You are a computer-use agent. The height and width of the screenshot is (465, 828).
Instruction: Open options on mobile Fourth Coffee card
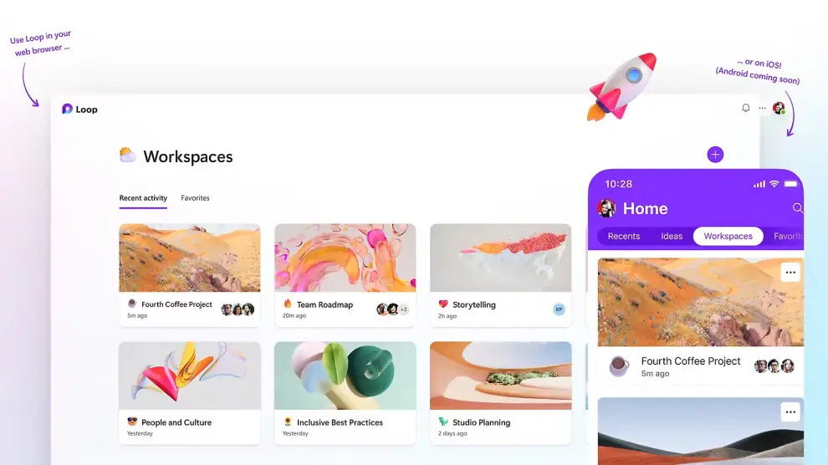(790, 273)
